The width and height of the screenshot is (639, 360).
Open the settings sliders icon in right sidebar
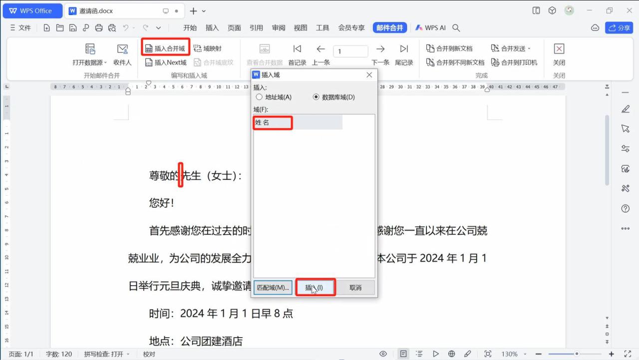[x=626, y=149]
